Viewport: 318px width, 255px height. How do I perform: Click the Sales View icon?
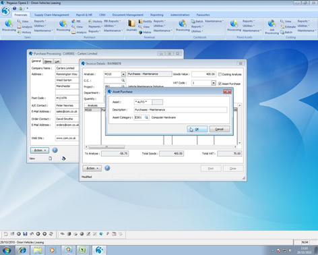click(x=23, y=22)
